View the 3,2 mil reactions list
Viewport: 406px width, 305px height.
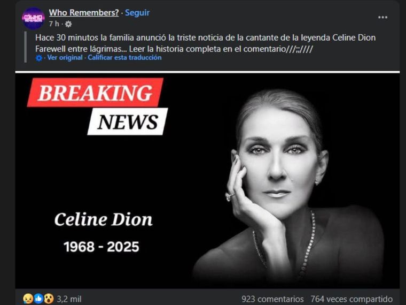(x=69, y=299)
